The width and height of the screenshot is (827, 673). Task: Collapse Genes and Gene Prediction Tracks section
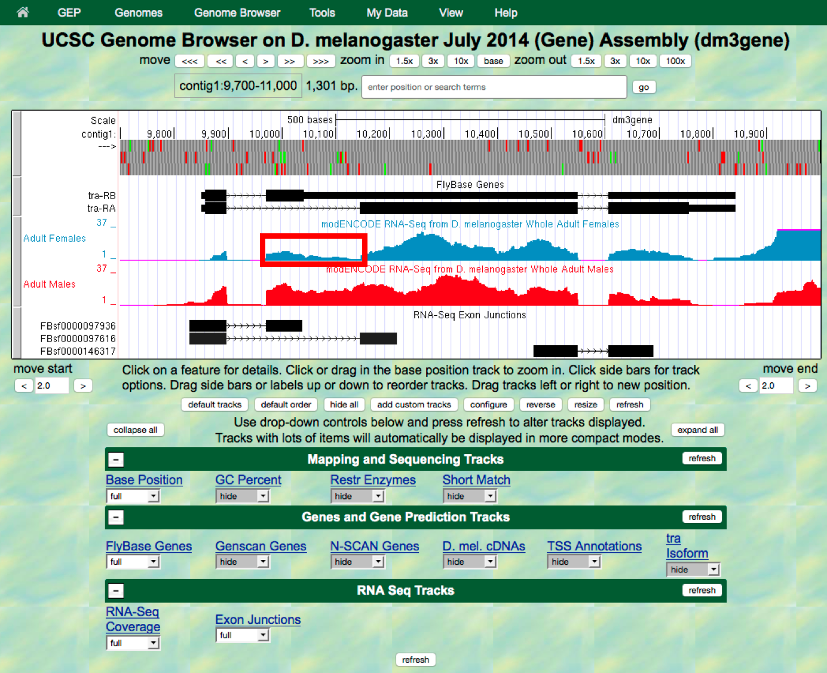click(x=116, y=517)
